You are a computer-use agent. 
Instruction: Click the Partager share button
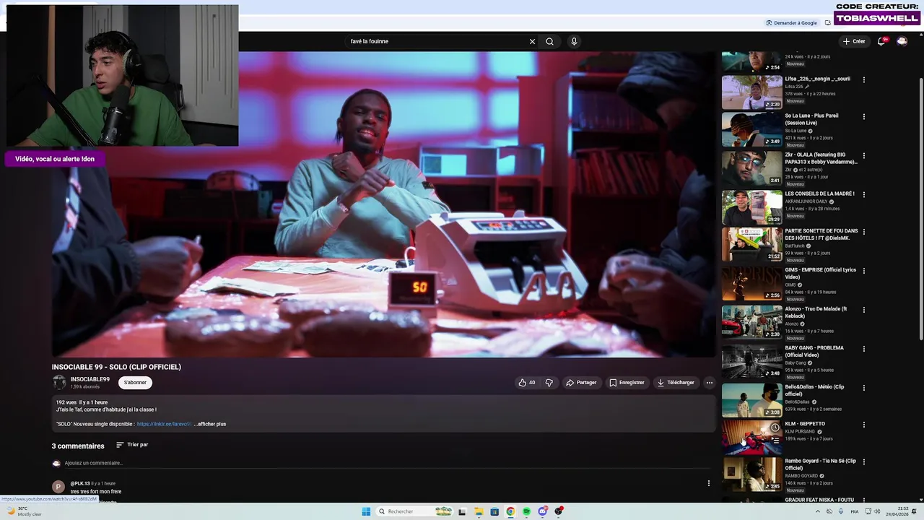[581, 383]
